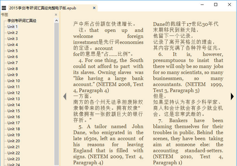Image resolution: width=237 pixels, height=166 pixels.
Task: Open Unit 5 bookmark
Action: click(x=12, y=51)
